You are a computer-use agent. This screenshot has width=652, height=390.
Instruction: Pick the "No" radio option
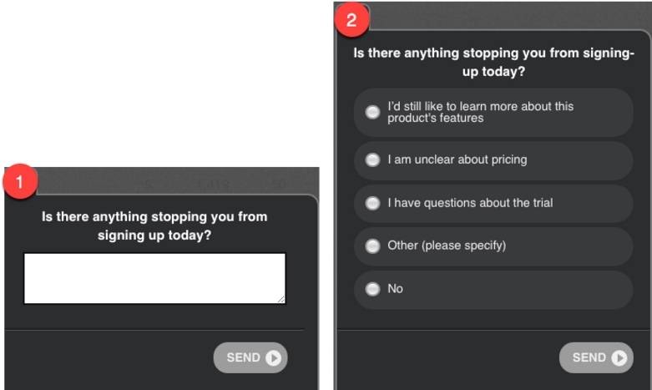pyautogui.click(x=372, y=289)
